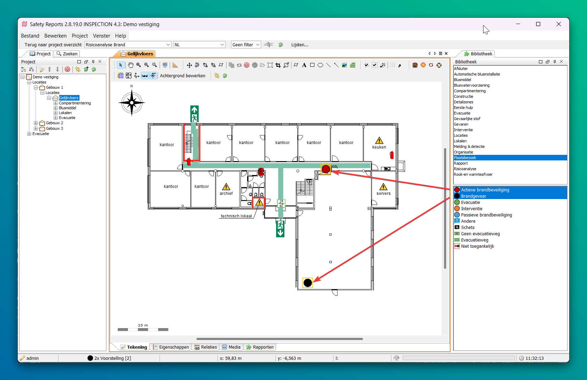The width and height of the screenshot is (587, 380).
Task: Switch to the Eigenschappen tab
Action: click(171, 347)
